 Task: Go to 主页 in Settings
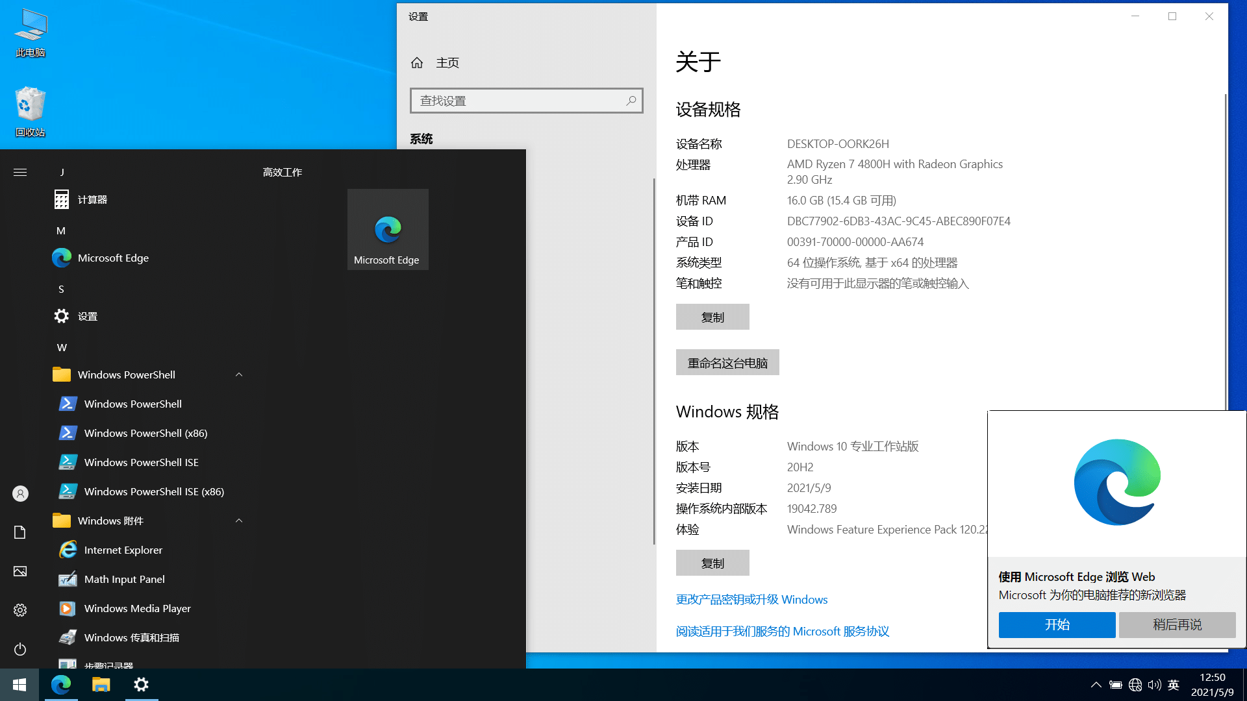pos(435,63)
